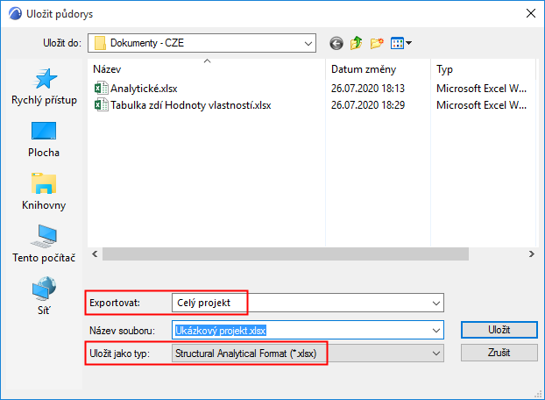
Task: Open Rychlý přístup quick access
Action: click(x=45, y=87)
